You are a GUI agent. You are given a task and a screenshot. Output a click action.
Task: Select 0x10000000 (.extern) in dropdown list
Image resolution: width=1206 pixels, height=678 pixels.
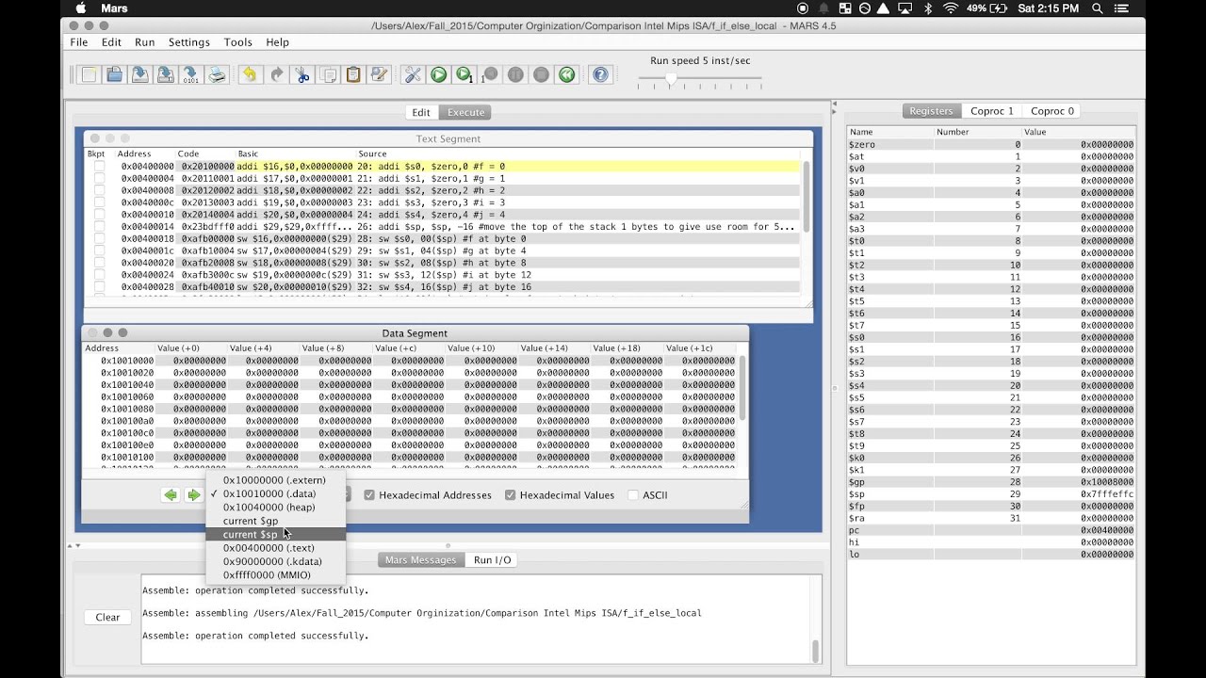coord(275,480)
